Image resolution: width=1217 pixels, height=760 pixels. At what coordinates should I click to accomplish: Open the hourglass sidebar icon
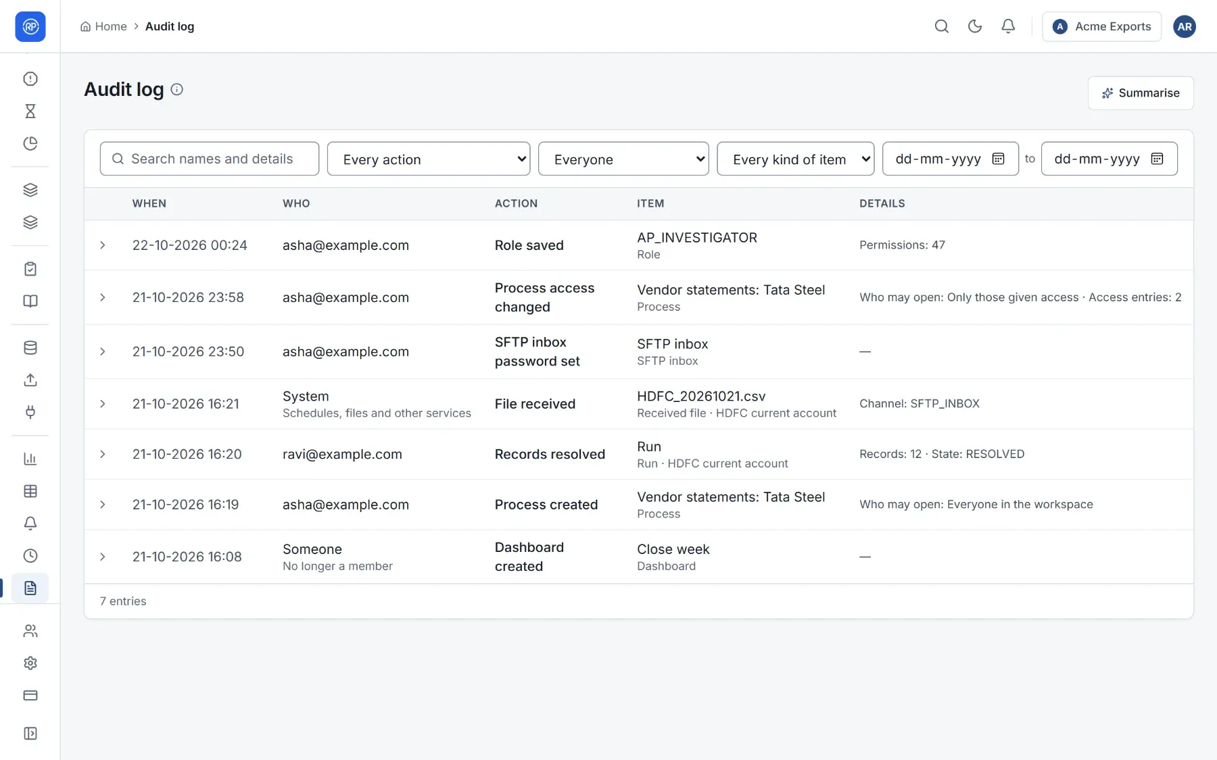coord(30,111)
